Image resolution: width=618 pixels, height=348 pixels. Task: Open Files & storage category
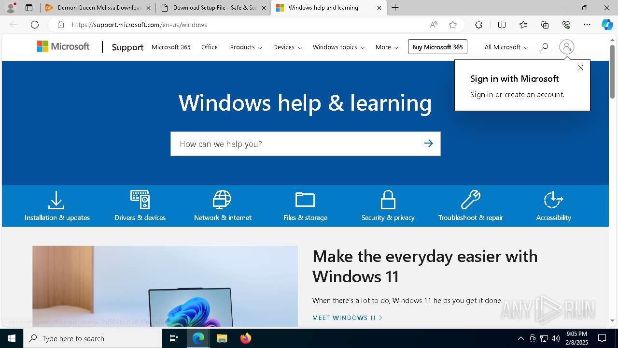click(x=305, y=206)
